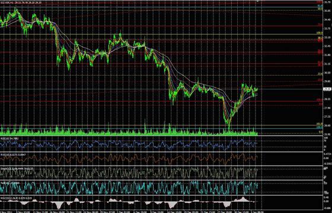Select the yellow 23.6 Fibonacci level label
Viewport: 332px width, 213px height.
(320, 74)
